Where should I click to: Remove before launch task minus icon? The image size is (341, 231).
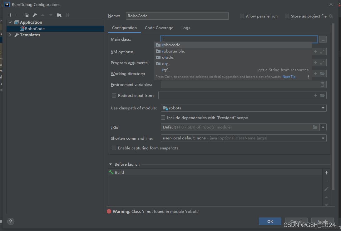(326, 181)
